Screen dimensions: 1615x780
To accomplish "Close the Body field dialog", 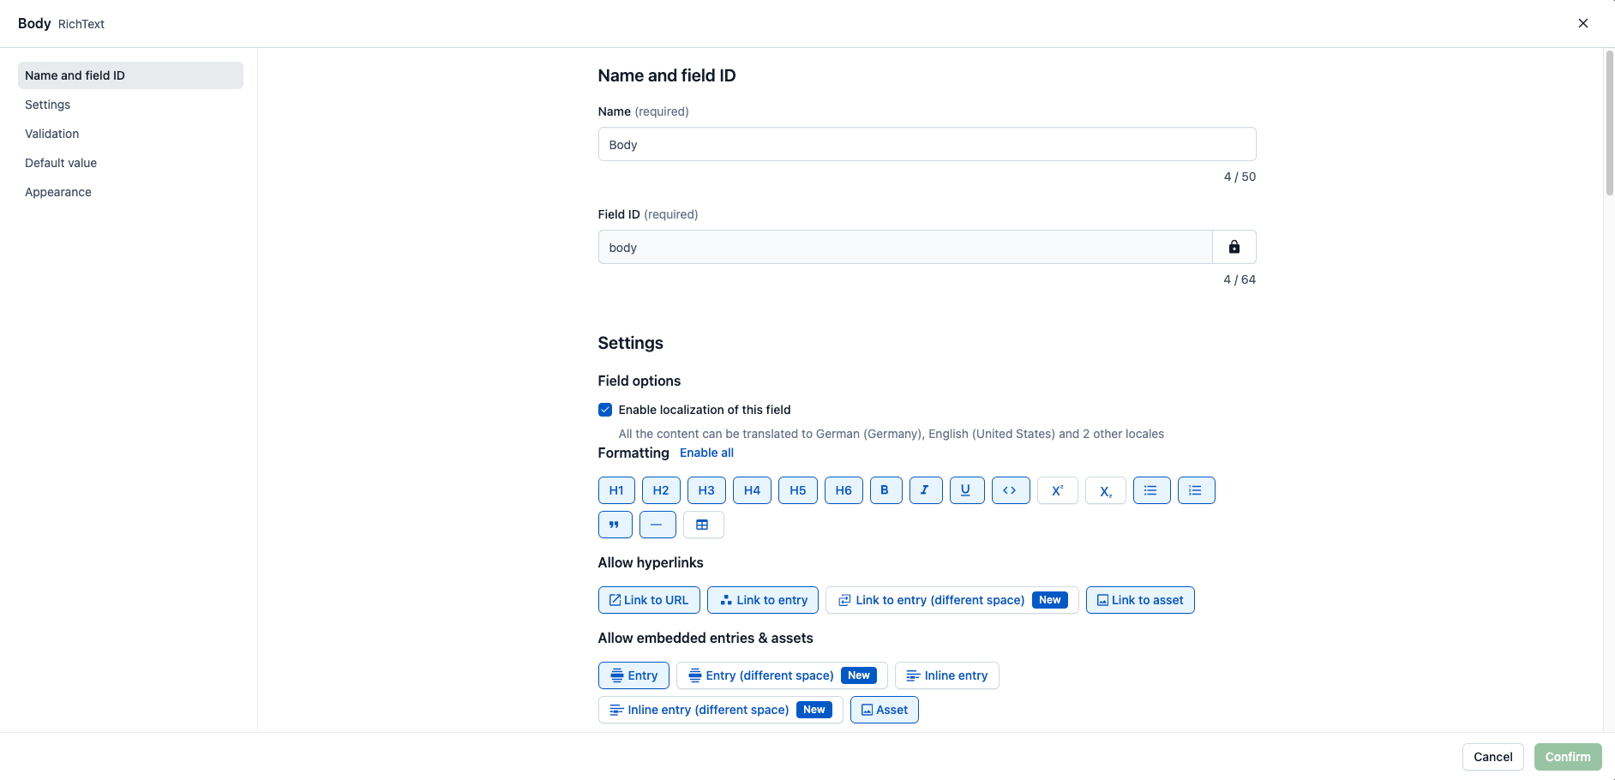I will [x=1583, y=23].
